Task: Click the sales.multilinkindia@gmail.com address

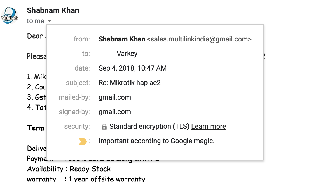Action: 199,39
